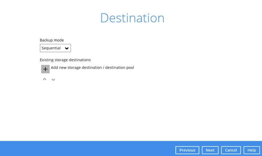Click the blank space between the Cancel and Help buttons
The height and width of the screenshot is (156, 262).
(242, 150)
